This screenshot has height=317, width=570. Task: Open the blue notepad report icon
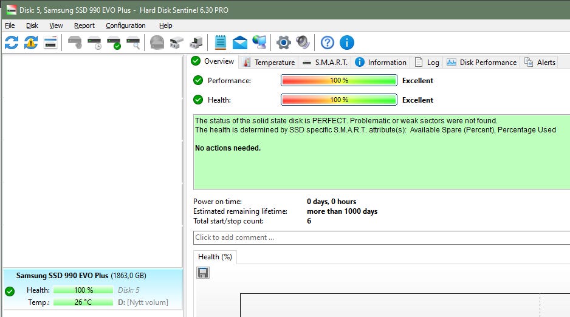point(221,43)
